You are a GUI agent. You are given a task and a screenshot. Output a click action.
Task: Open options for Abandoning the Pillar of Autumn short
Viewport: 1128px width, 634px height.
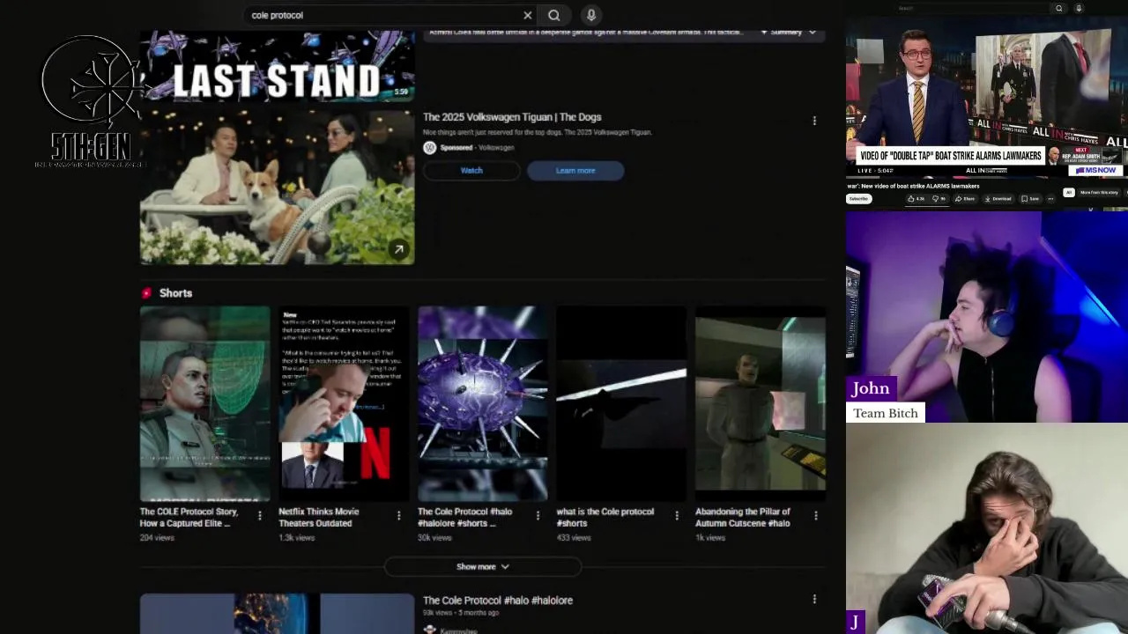815,516
